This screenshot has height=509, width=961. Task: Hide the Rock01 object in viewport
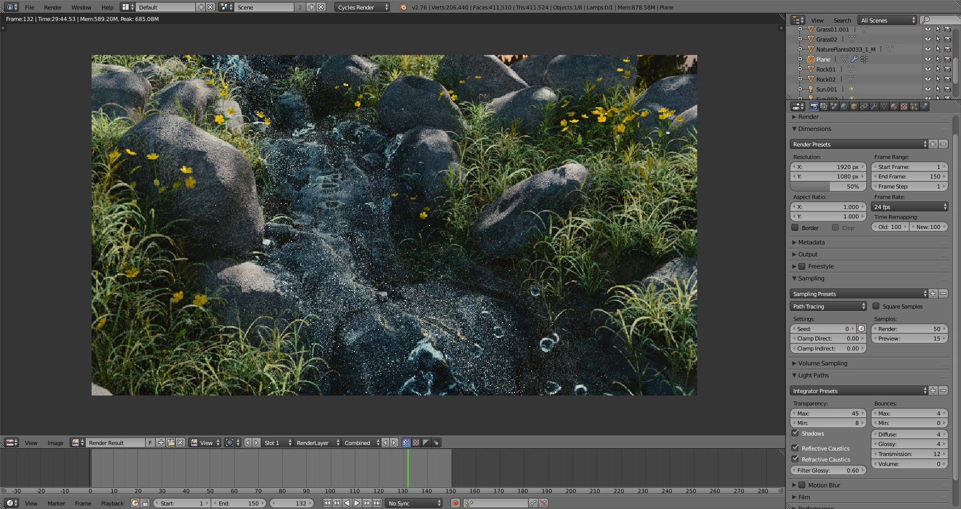click(x=927, y=69)
